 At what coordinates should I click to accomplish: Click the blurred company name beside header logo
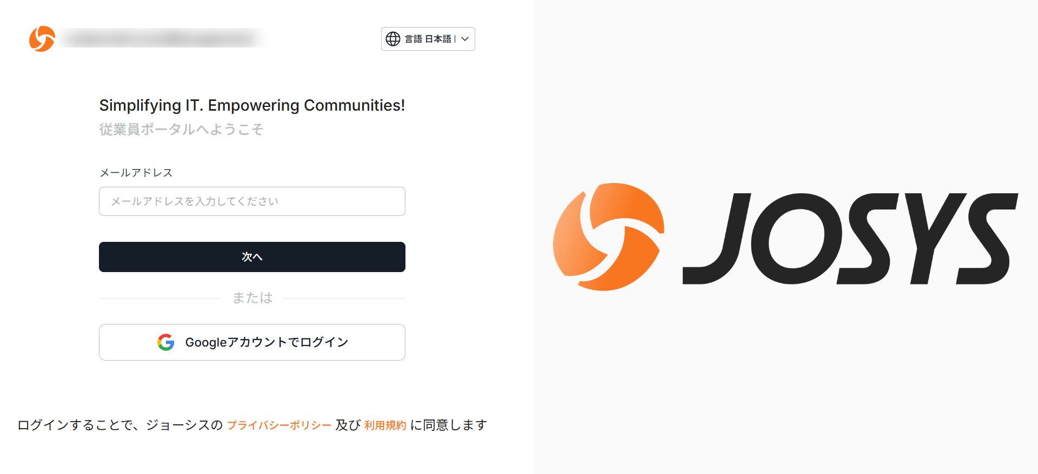tap(162, 38)
